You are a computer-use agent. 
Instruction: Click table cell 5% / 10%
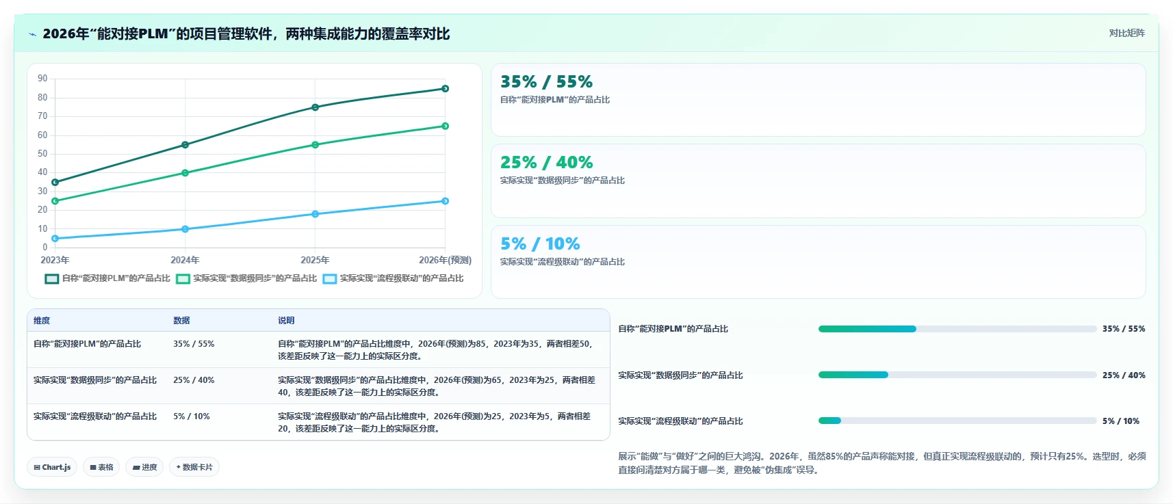(x=192, y=416)
